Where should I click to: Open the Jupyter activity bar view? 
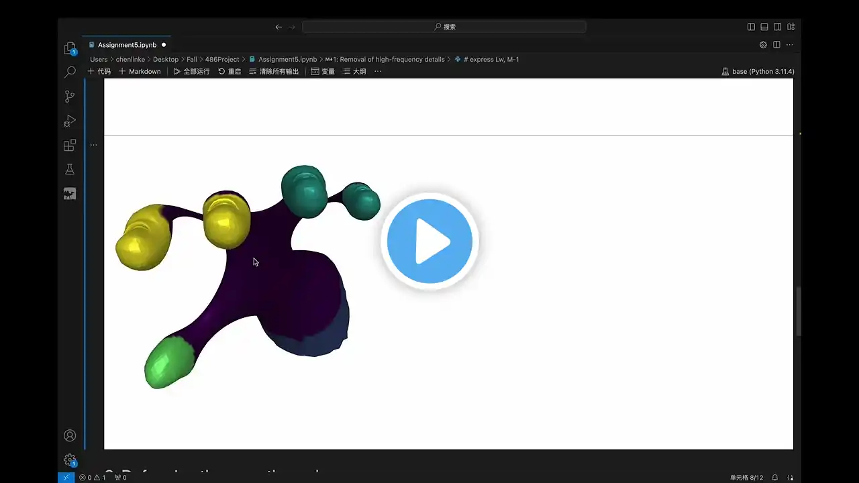[x=70, y=194]
